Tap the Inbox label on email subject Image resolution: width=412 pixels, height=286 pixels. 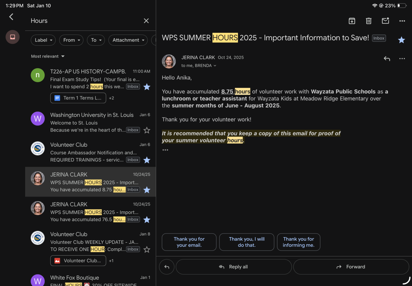pos(379,38)
